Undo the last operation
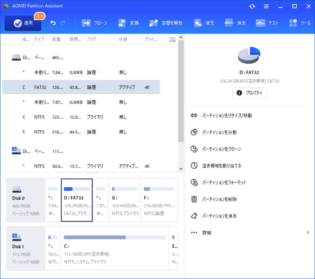This screenshot has height=279, width=315. click(x=53, y=23)
